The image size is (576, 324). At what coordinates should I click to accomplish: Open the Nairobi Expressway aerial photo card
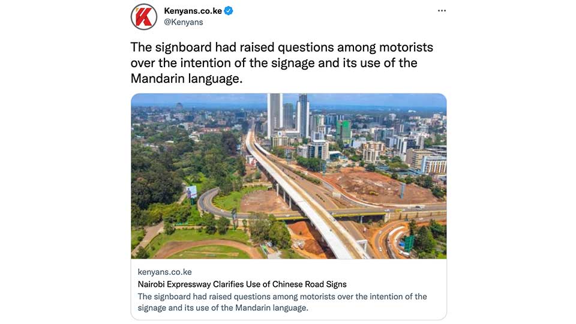(x=289, y=176)
